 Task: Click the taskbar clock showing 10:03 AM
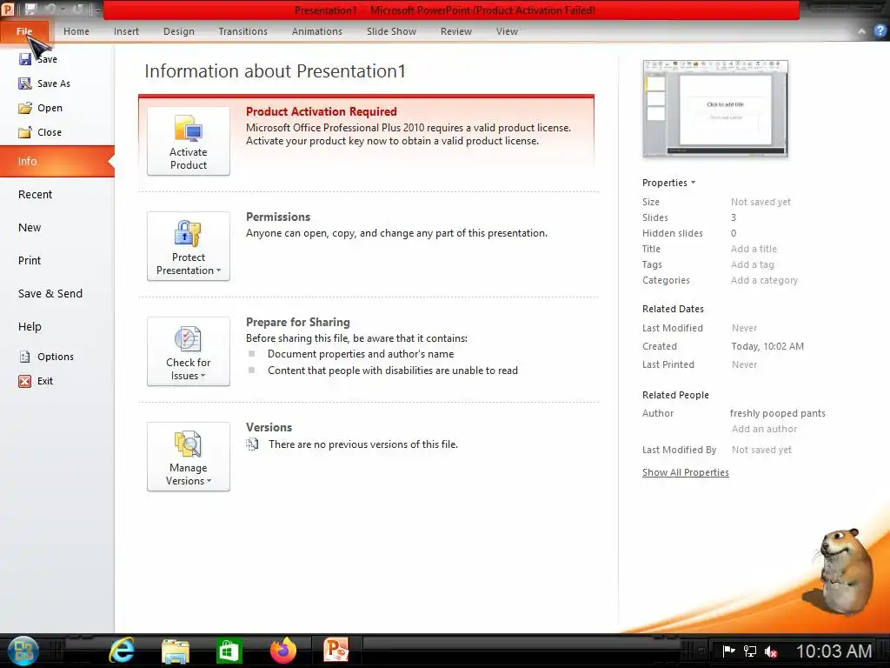pyautogui.click(x=834, y=651)
